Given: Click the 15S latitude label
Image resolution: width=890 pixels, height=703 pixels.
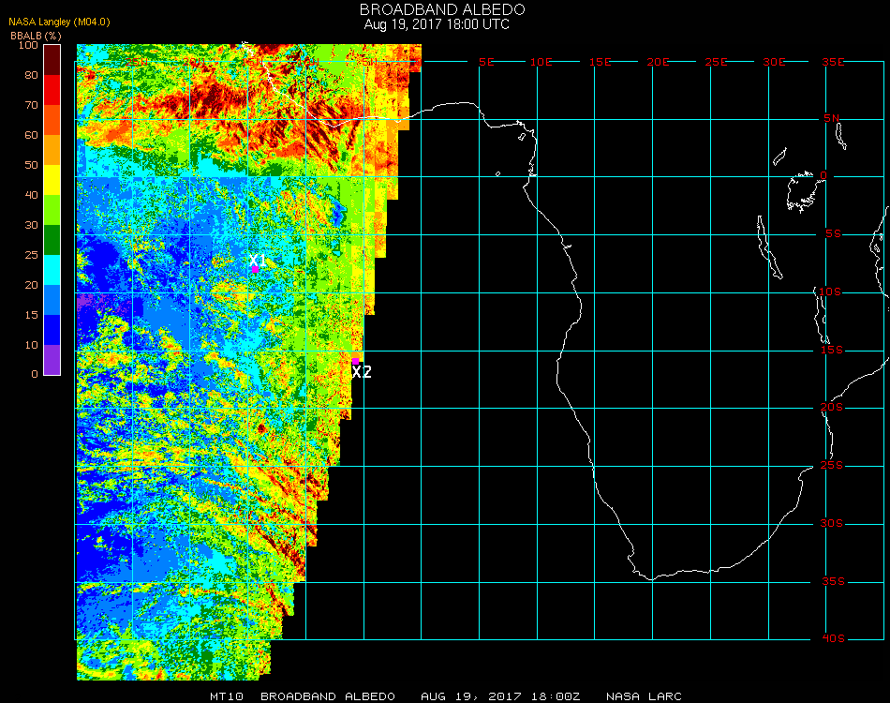Looking at the screenshot, I should (x=834, y=350).
